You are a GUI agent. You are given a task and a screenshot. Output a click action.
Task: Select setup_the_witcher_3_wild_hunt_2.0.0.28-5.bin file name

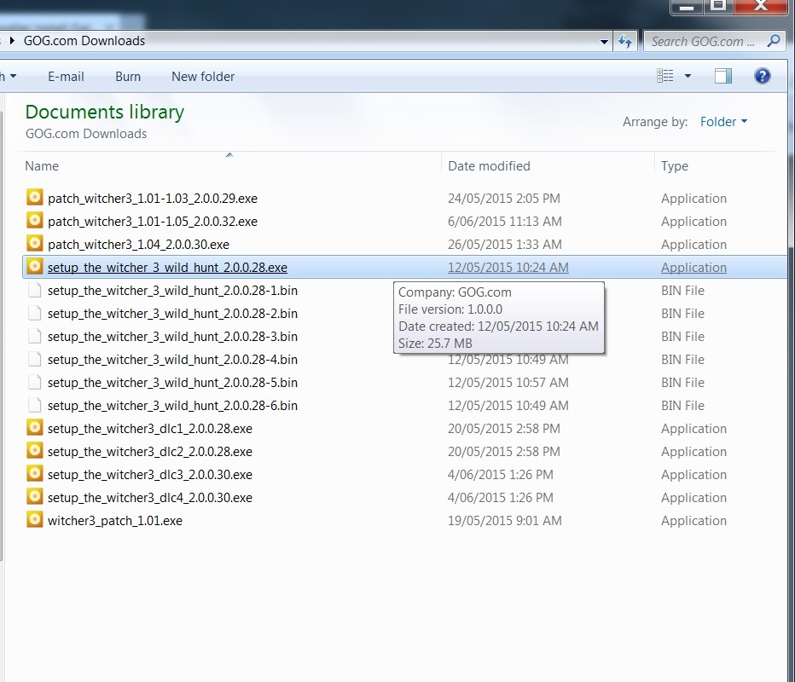click(172, 383)
